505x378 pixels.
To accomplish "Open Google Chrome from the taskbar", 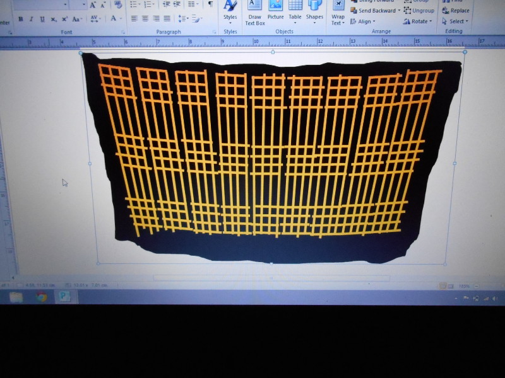I will click(x=42, y=297).
